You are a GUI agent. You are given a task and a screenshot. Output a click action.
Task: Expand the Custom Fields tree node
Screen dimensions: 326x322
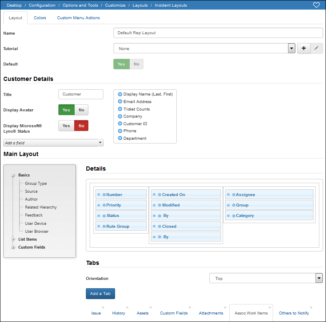(x=13, y=247)
